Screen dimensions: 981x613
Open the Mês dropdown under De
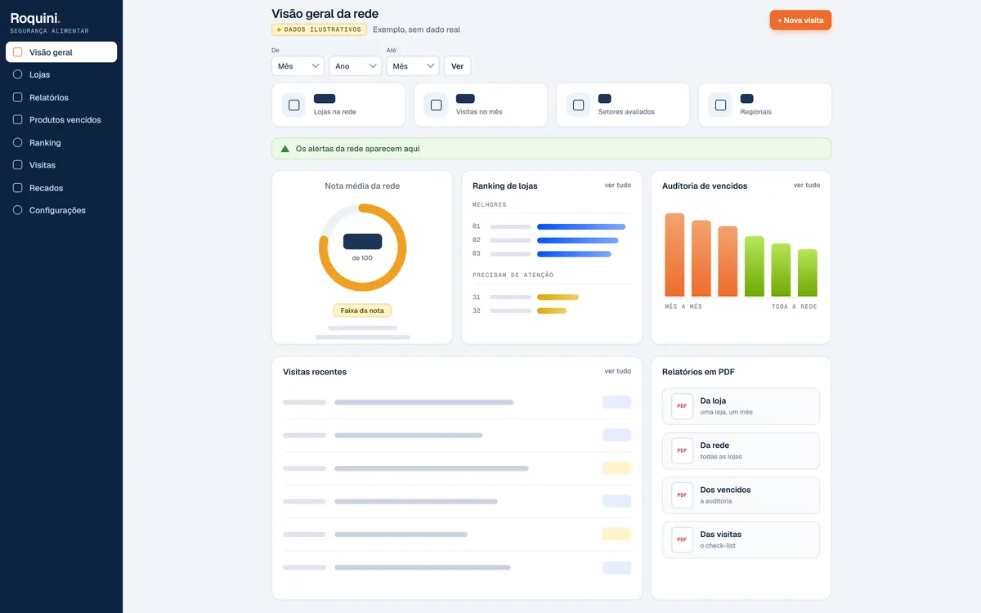pos(298,66)
